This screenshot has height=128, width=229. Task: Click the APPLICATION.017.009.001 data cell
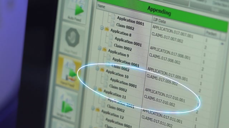click(x=167, y=74)
